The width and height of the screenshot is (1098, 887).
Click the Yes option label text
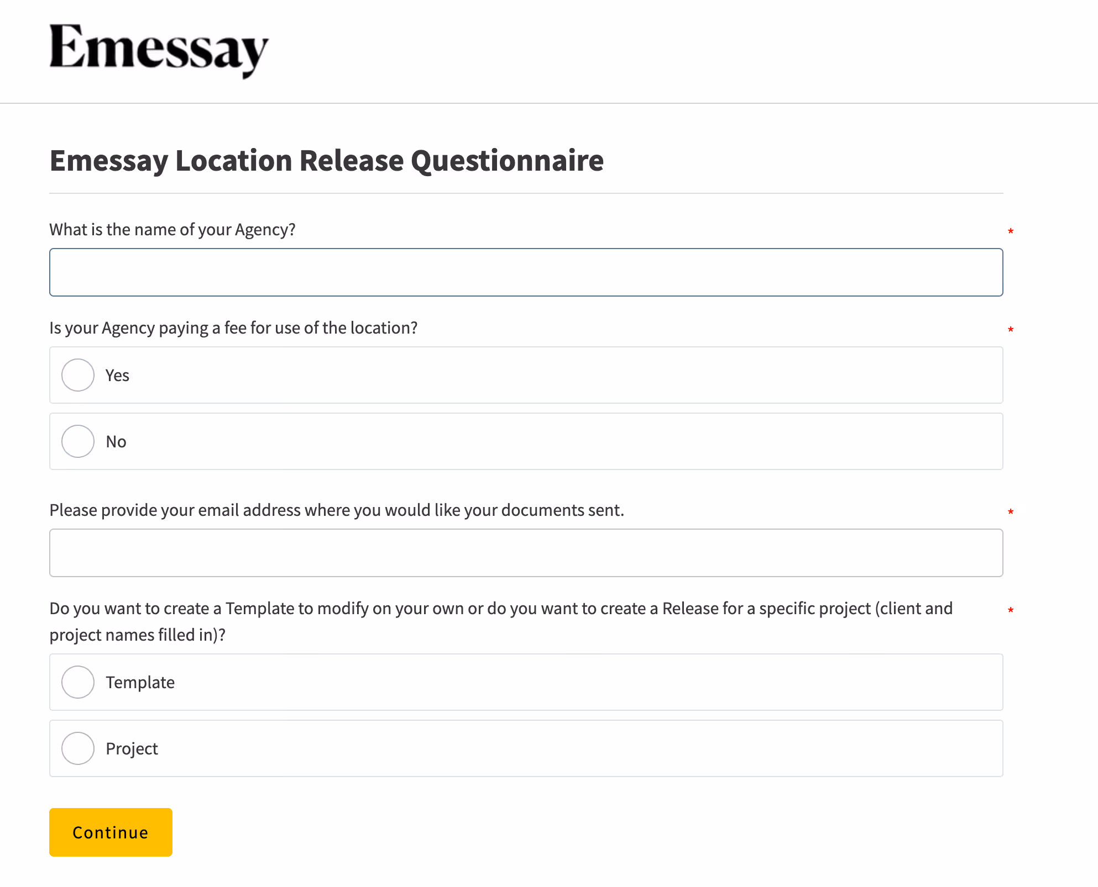pyautogui.click(x=117, y=376)
